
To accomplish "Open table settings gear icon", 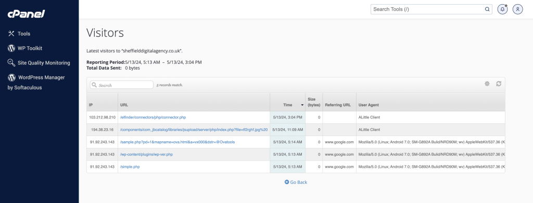I will pyautogui.click(x=487, y=84).
